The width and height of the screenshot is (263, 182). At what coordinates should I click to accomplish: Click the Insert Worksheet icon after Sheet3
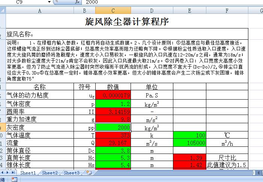click(89, 173)
